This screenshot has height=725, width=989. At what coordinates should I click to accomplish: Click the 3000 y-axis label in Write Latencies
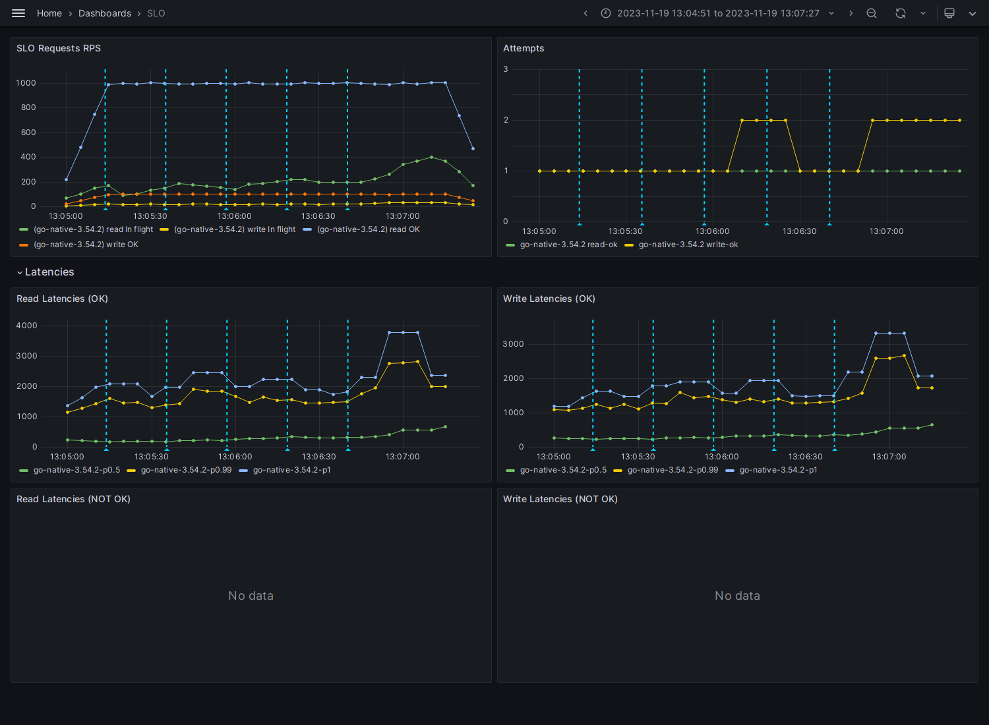click(x=513, y=344)
